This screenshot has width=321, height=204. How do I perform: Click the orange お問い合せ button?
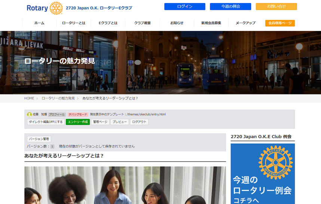tap(276, 6)
